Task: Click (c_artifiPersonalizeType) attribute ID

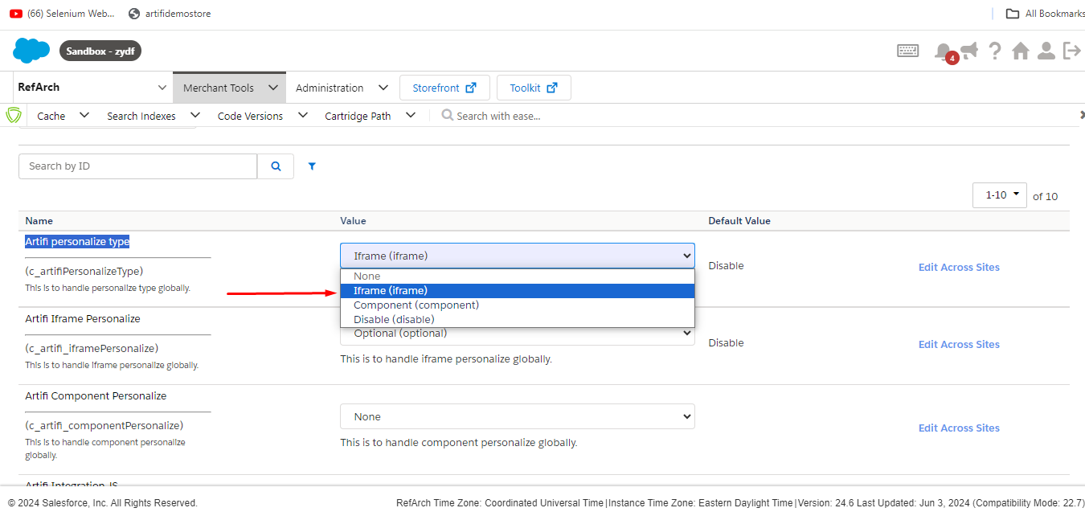Action: coord(84,271)
